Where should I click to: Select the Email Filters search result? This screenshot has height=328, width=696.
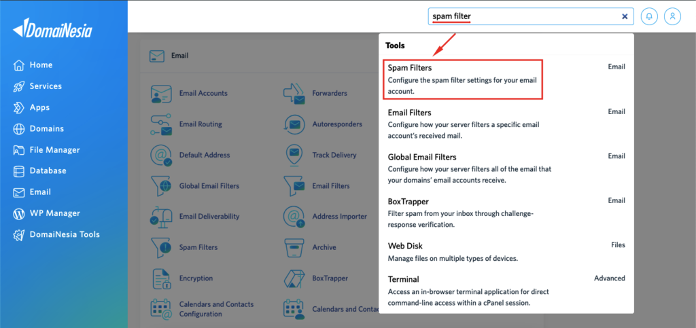506,124
